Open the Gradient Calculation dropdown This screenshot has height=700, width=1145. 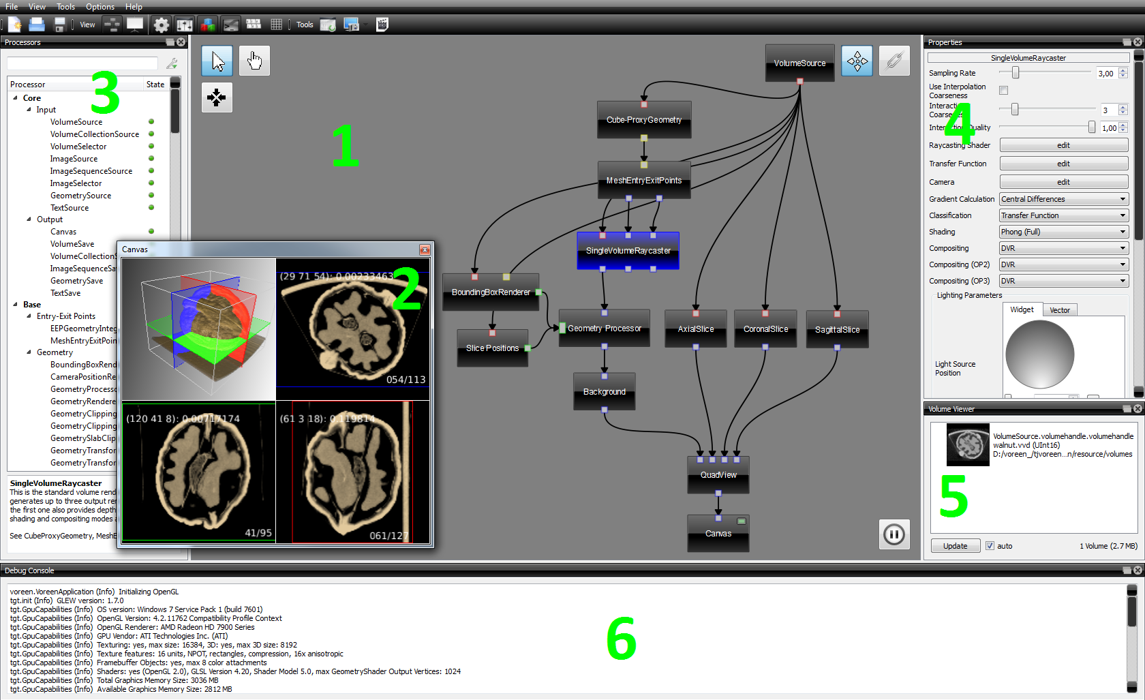pos(1063,199)
